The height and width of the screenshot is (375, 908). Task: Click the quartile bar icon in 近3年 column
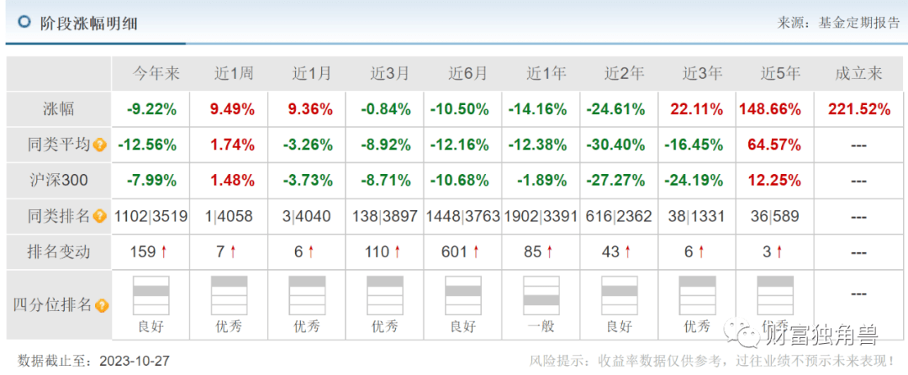point(698,295)
